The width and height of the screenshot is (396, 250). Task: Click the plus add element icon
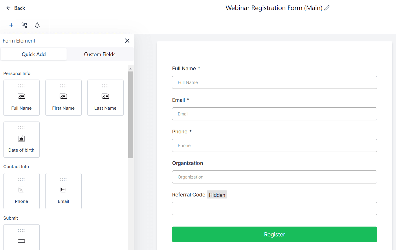tap(11, 25)
